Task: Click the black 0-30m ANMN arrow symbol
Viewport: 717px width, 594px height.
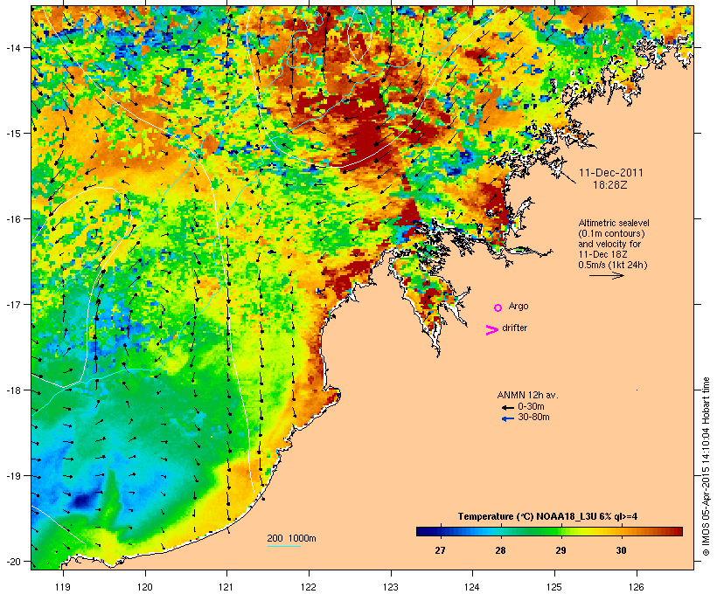Action: 507,408
